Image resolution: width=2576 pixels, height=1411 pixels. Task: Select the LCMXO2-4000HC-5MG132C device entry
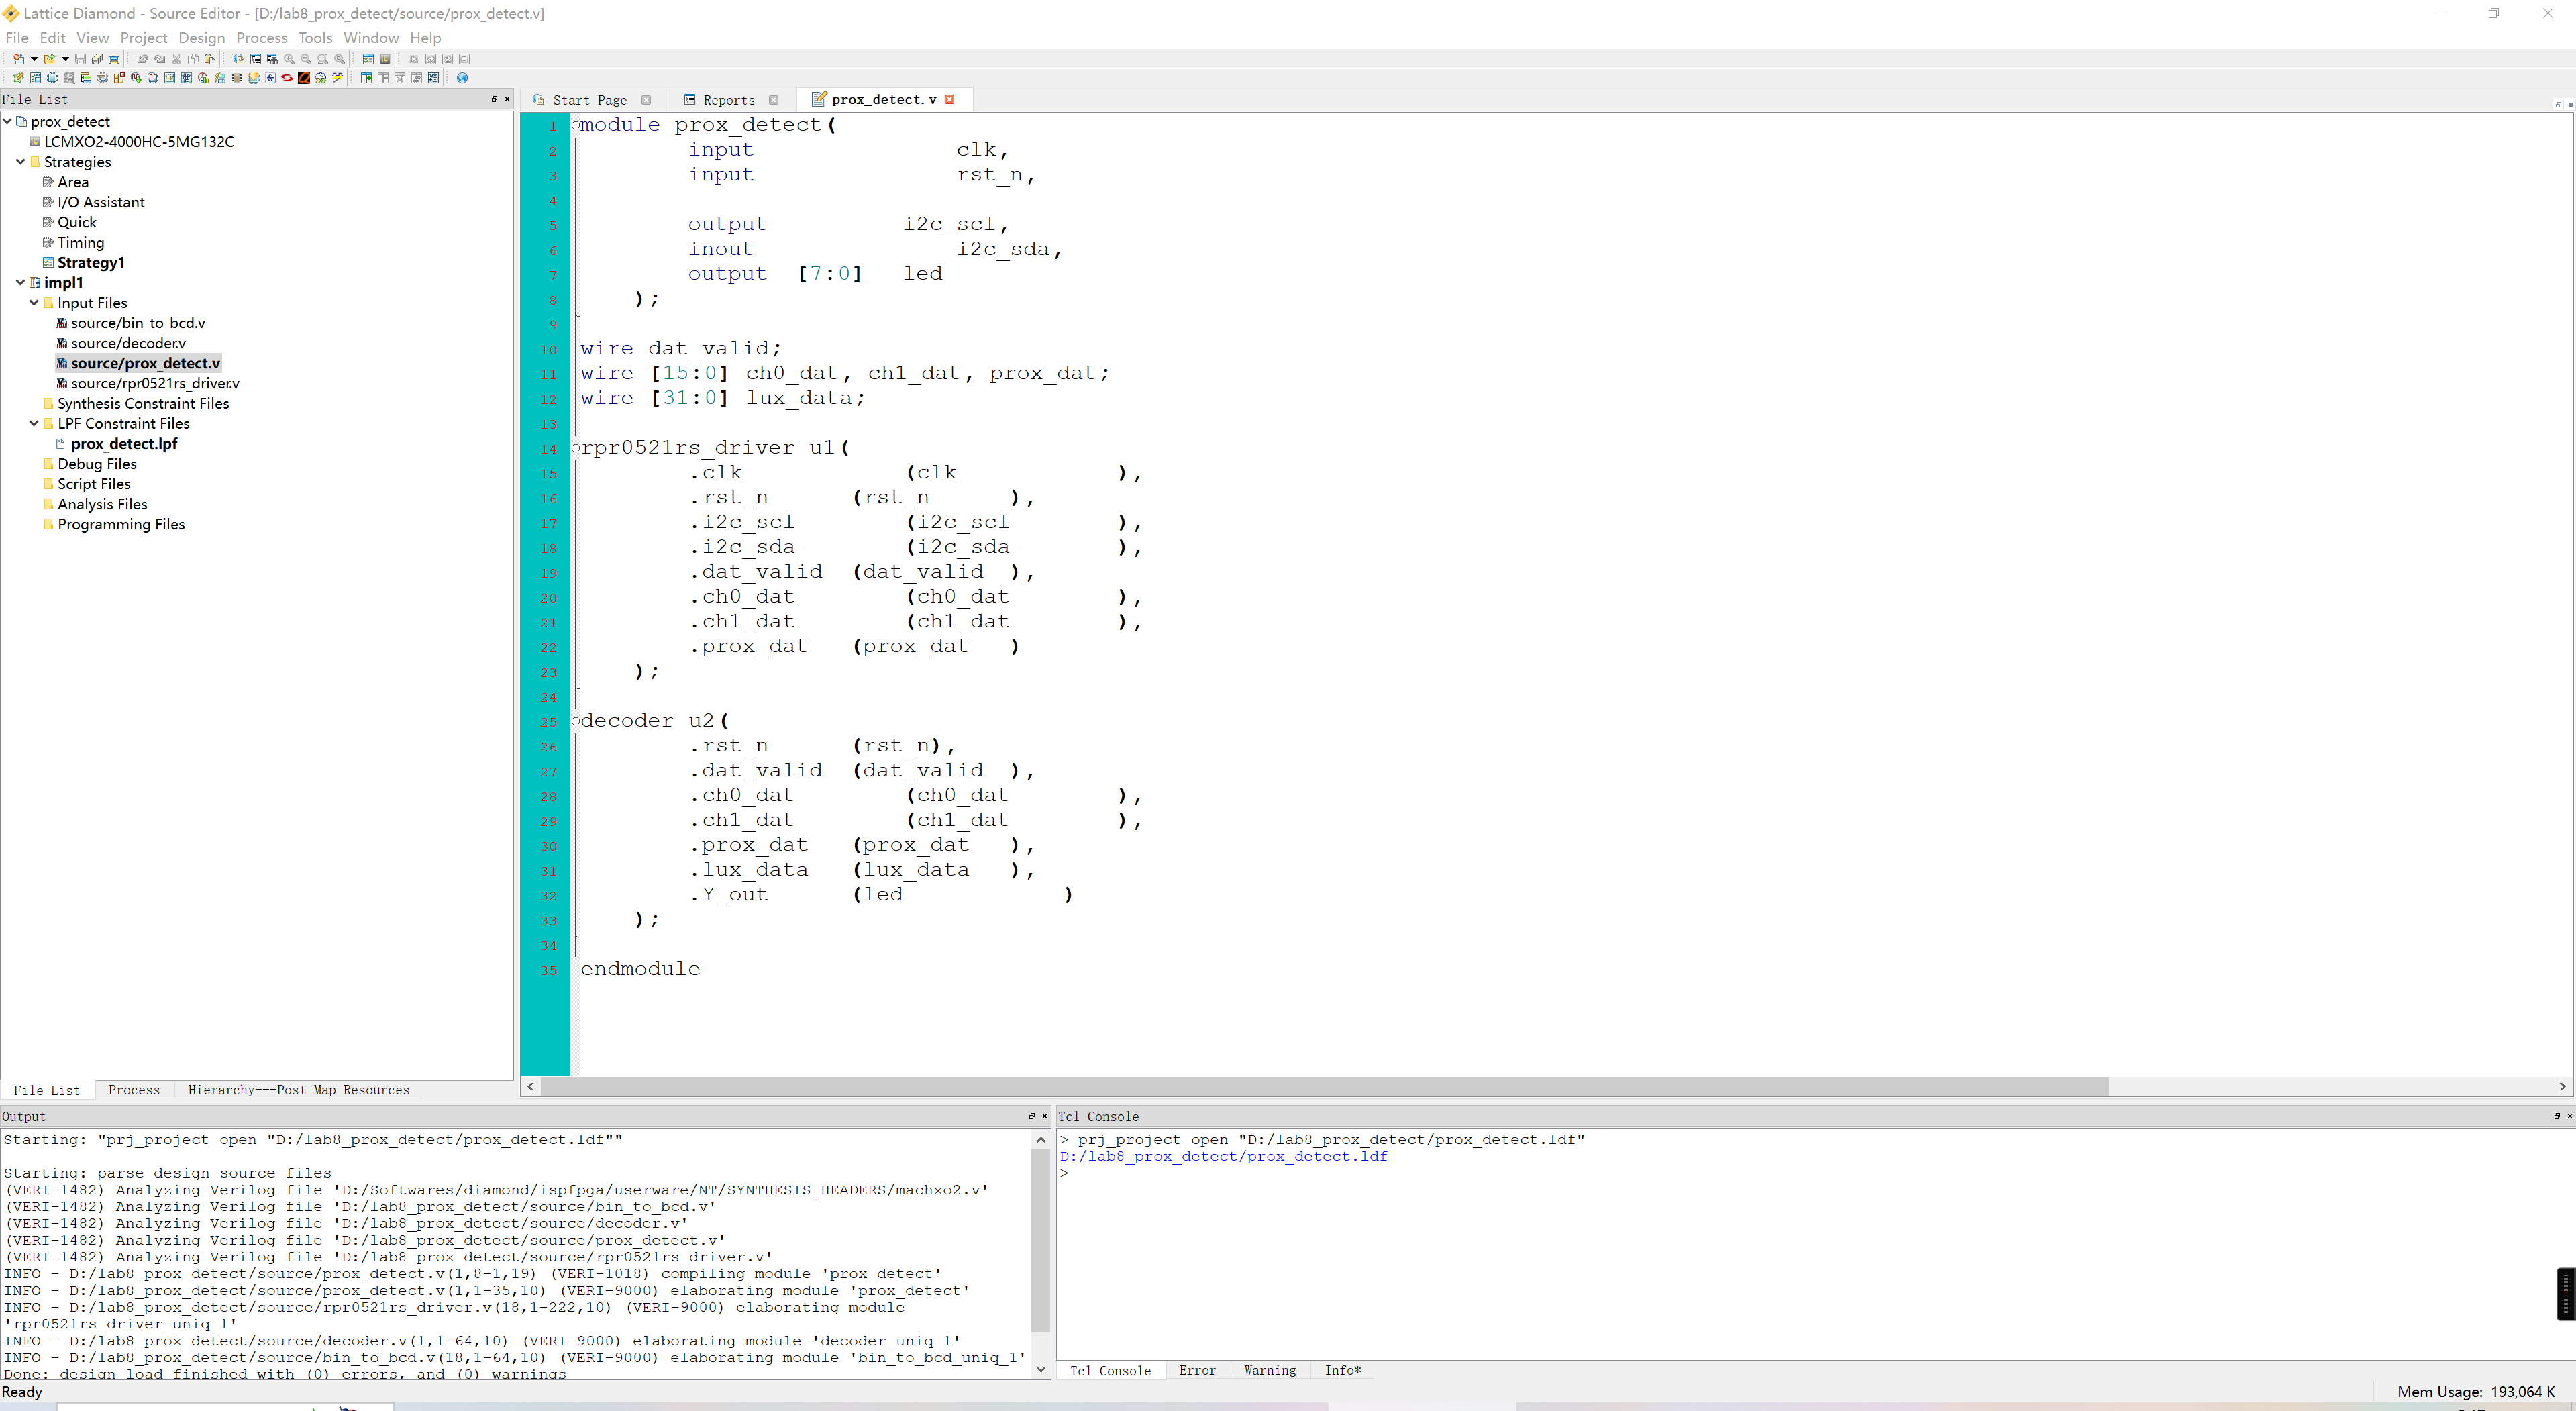pyautogui.click(x=139, y=141)
